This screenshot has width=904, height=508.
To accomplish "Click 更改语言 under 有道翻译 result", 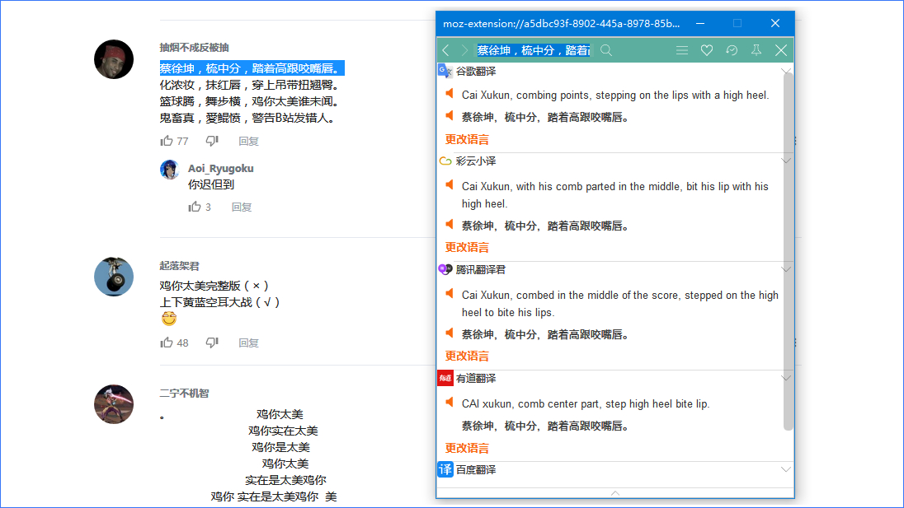I will point(467,448).
